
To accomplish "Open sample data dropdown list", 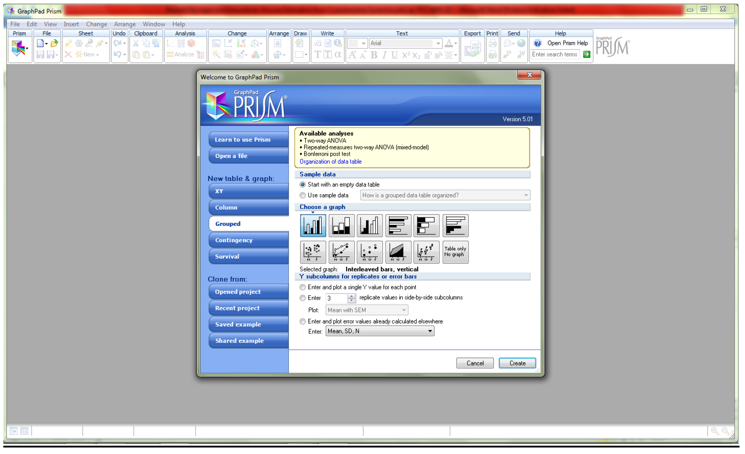I will pos(445,195).
